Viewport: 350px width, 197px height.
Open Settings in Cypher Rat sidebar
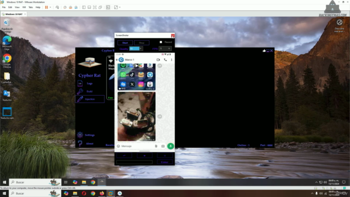(x=90, y=135)
